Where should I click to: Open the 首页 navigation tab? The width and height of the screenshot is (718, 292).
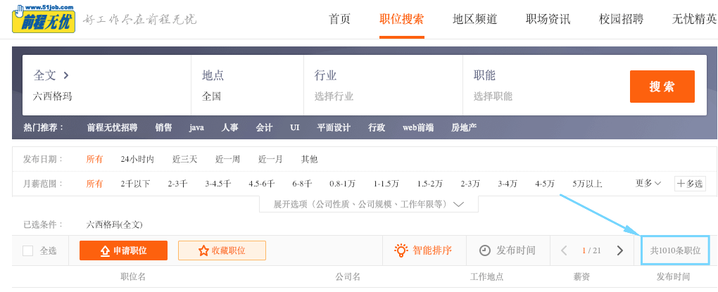339,19
